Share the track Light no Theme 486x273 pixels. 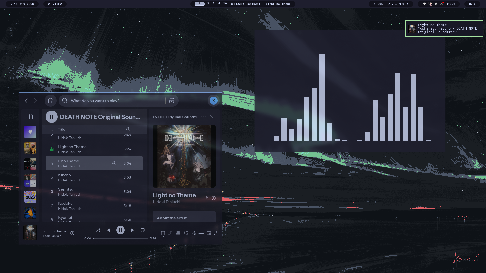(206, 198)
